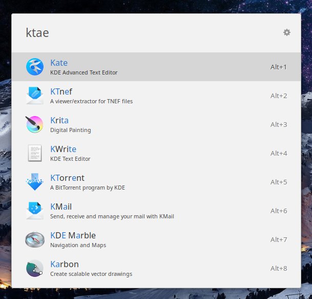Choose the KWrite result title
The height and width of the screenshot is (299, 312).
(x=64, y=149)
